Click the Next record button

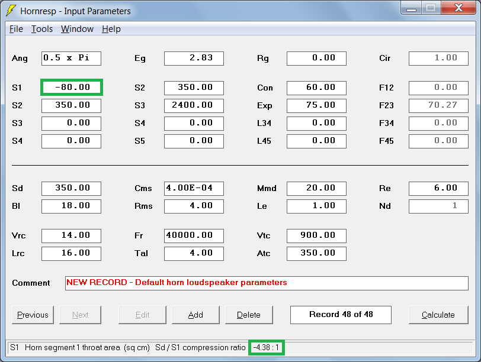pyautogui.click(x=80, y=315)
